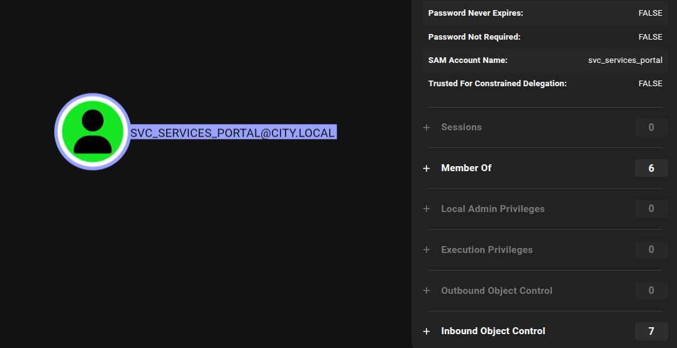Viewport: 677px width, 348px height.
Task: Click the svc_services_portal SAM Account Name value
Action: (x=625, y=60)
